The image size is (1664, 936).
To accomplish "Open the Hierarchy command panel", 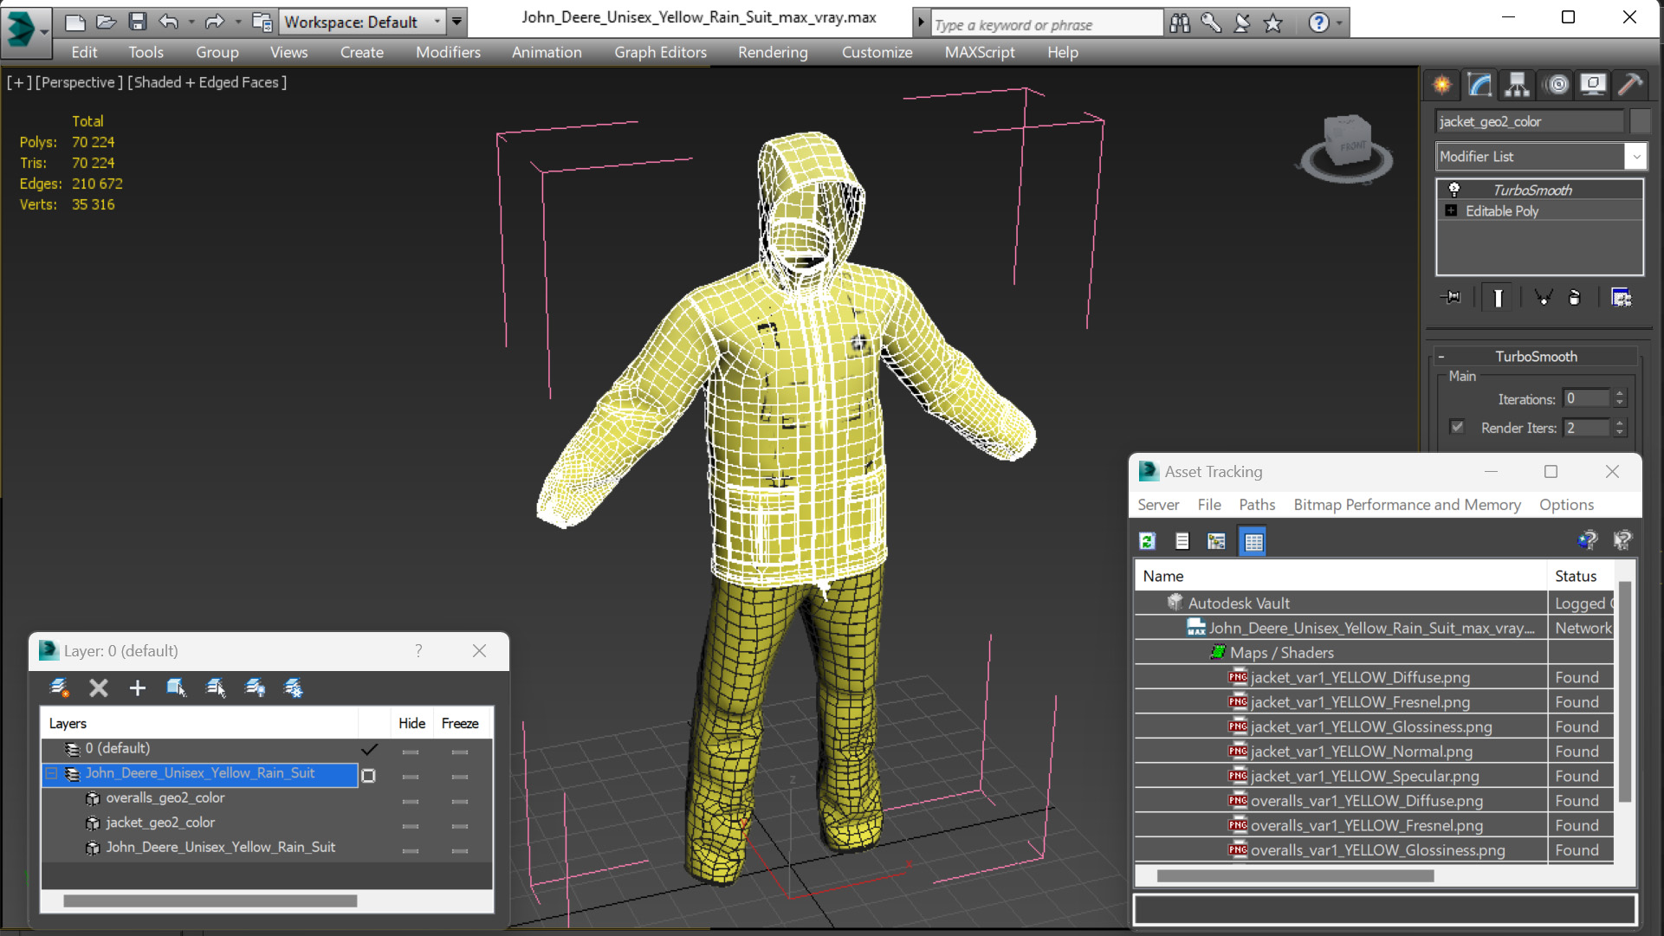I will pyautogui.click(x=1517, y=84).
